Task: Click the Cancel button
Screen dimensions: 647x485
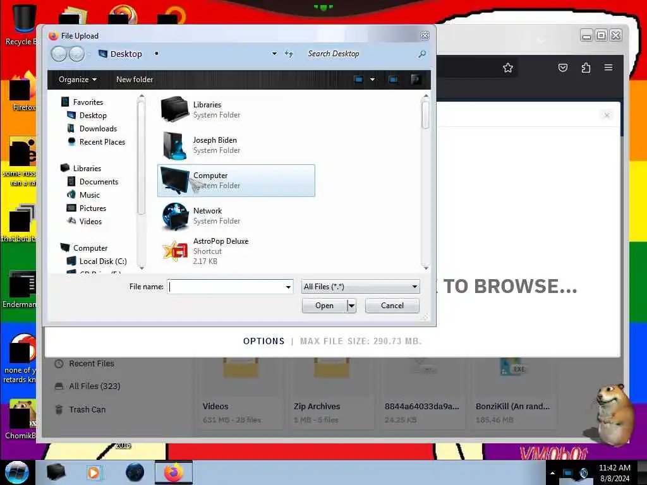Action: pos(392,306)
